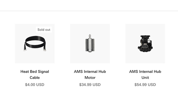Open the AMS Internal Hub Motor product image
Viewport: 178px width, 95px height.
coord(90,44)
